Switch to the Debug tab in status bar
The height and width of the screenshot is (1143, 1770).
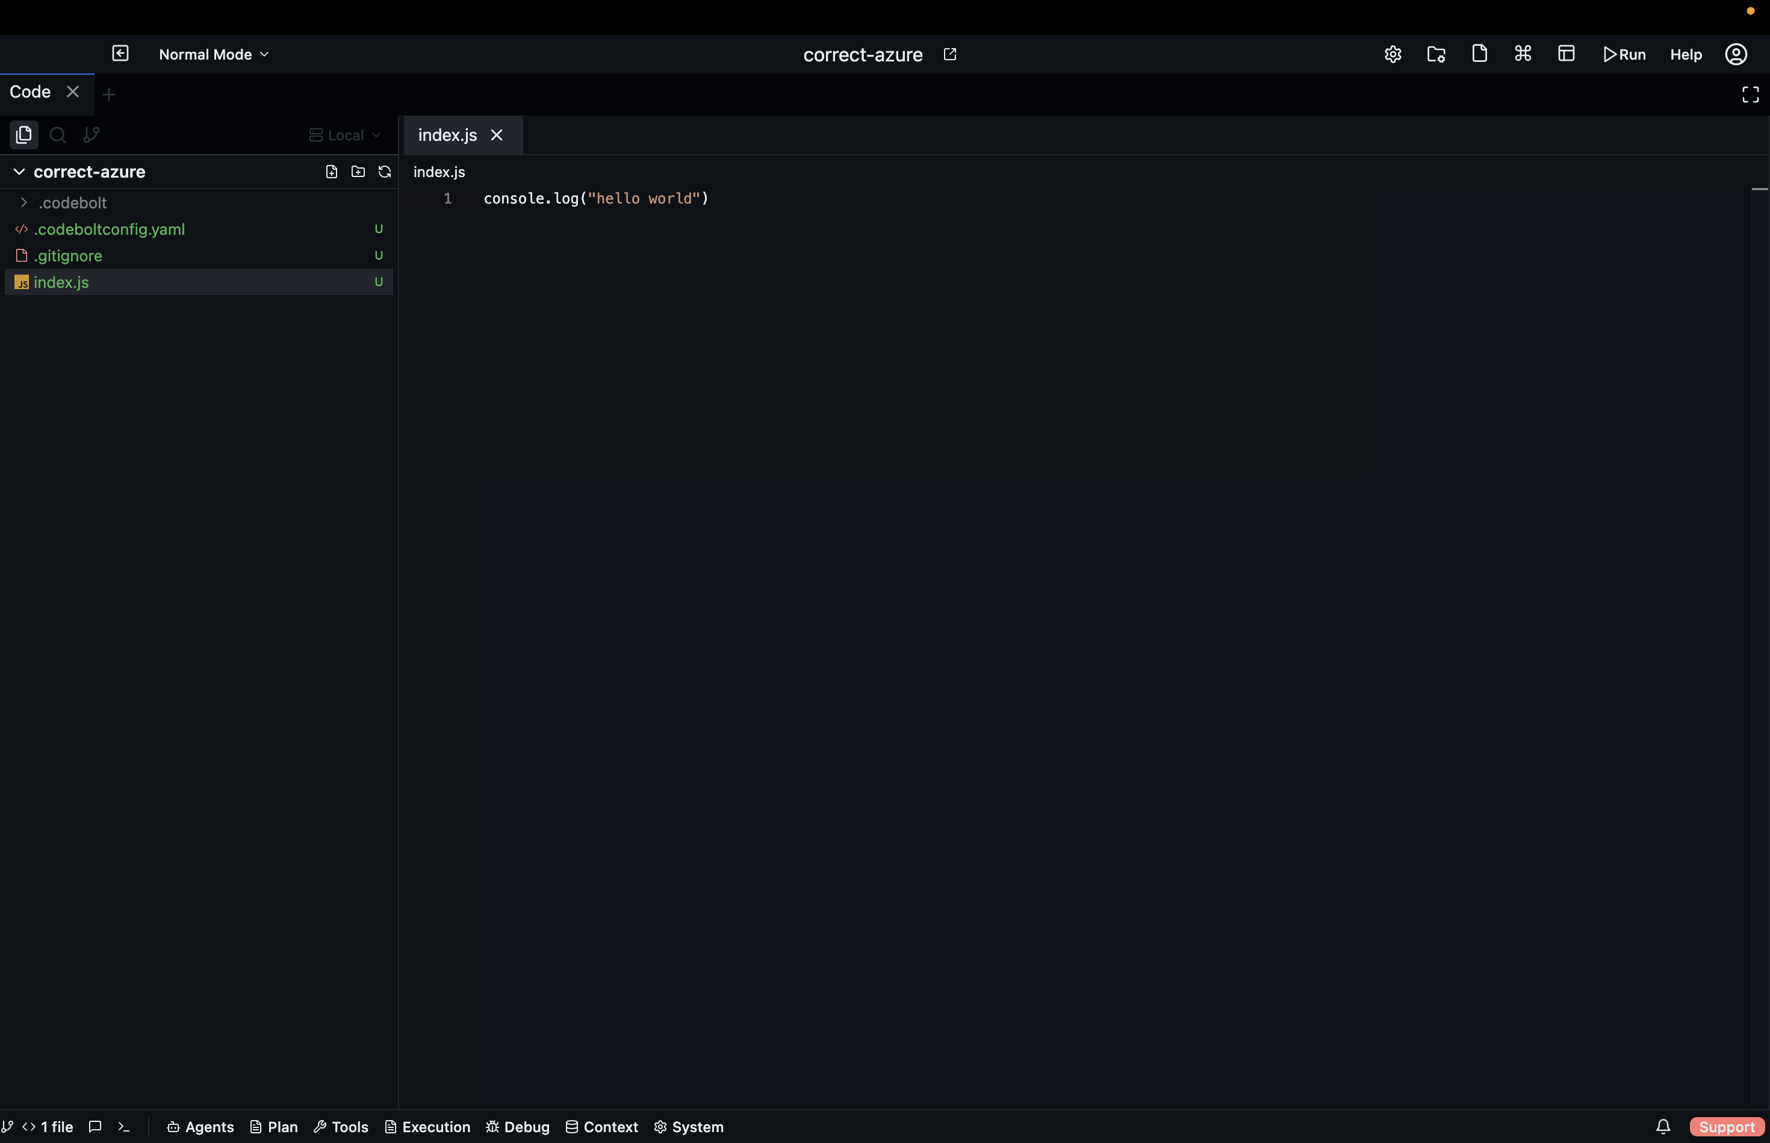coord(517,1127)
